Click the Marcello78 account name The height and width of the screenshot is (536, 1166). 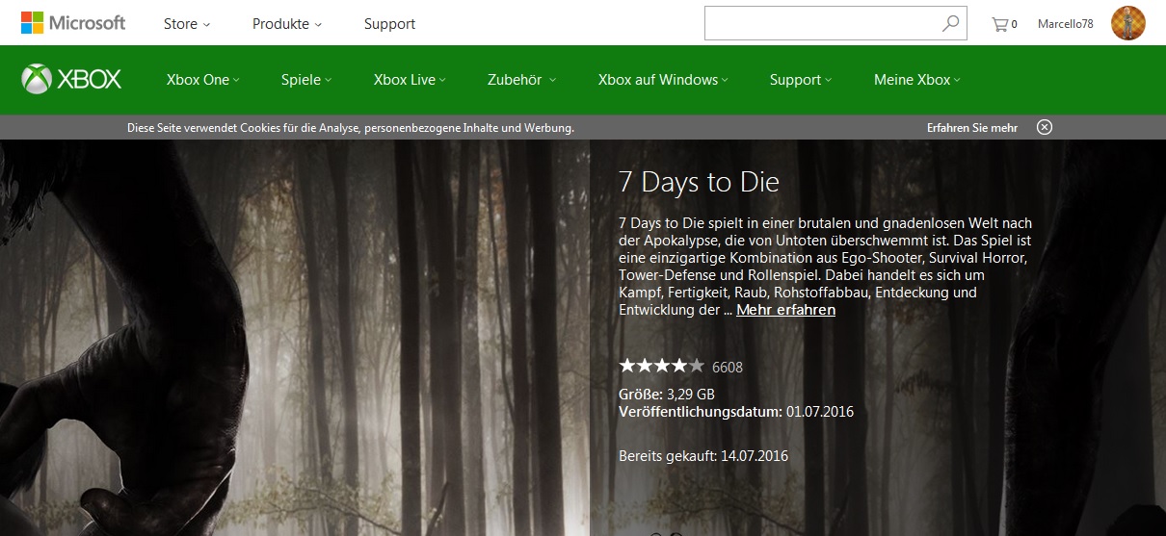coord(1065,24)
